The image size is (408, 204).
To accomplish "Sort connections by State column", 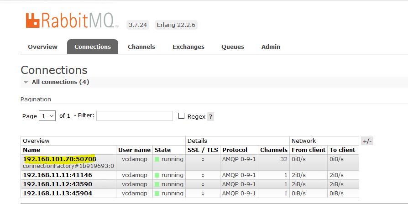I will pyautogui.click(x=162, y=150).
